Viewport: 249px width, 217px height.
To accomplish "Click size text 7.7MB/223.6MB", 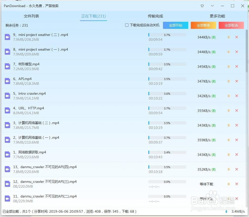I will click(x=26, y=157).
